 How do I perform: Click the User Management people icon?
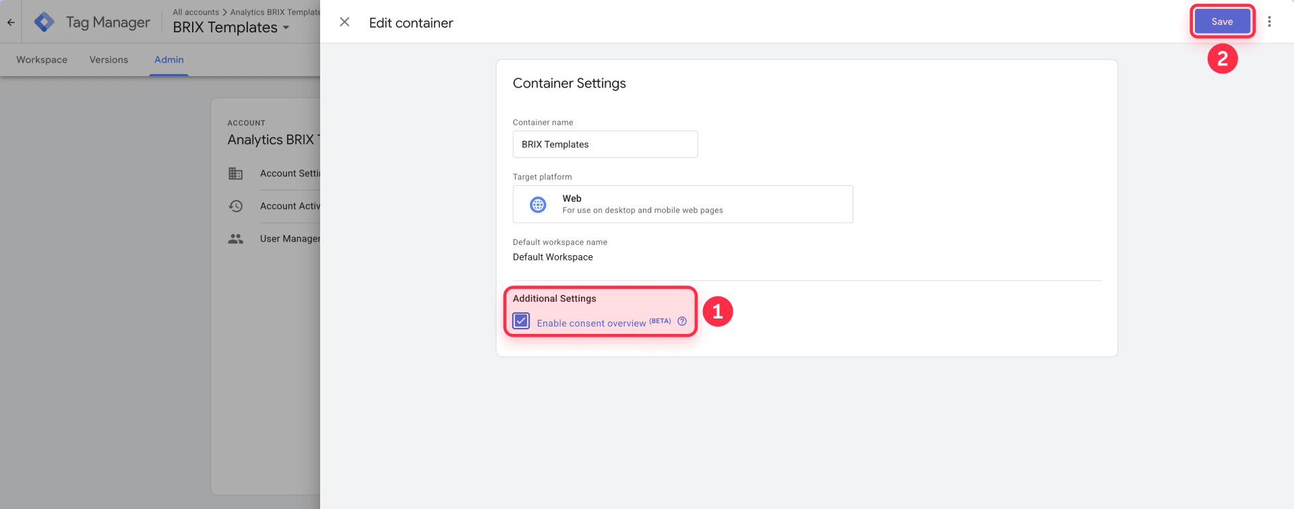click(235, 239)
